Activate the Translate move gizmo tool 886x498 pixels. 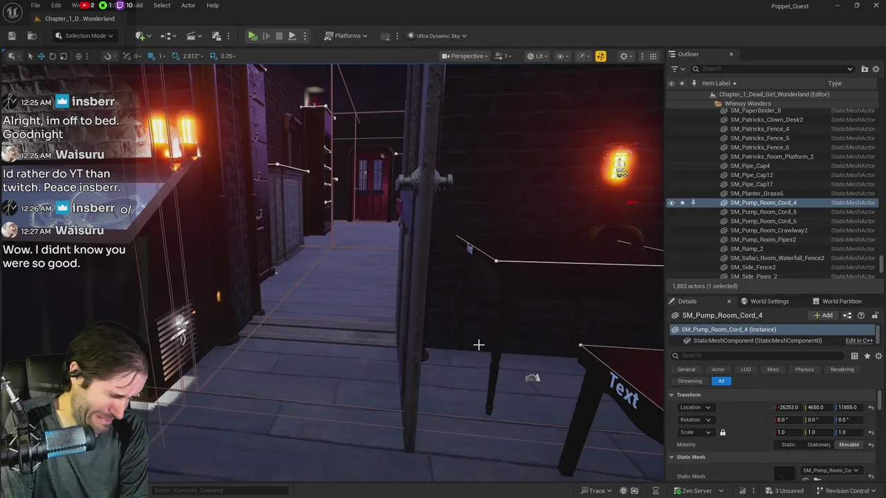(41, 56)
